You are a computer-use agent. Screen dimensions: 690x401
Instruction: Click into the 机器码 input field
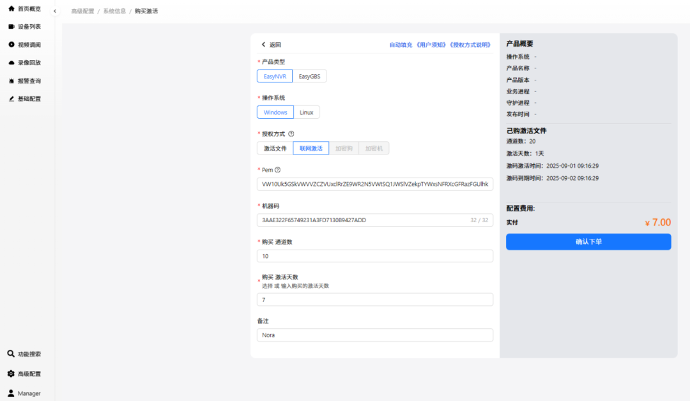coord(375,220)
